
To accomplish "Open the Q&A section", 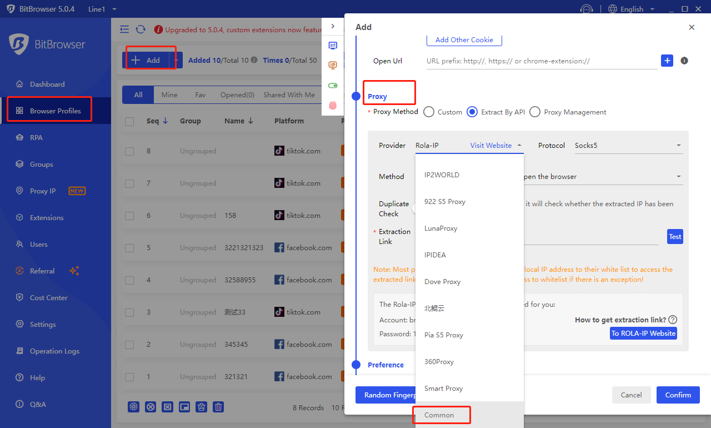I will [38, 404].
